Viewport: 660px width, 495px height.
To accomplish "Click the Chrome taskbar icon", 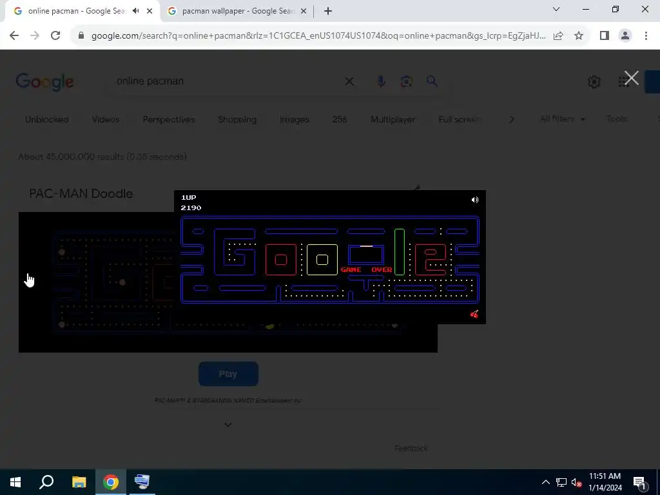I will click(x=111, y=482).
